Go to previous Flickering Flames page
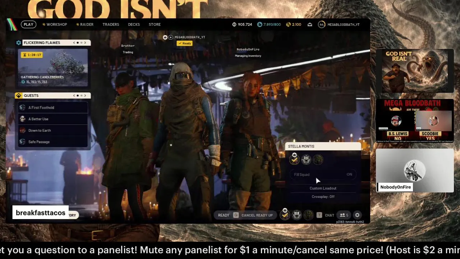The image size is (460, 259). pos(74,42)
